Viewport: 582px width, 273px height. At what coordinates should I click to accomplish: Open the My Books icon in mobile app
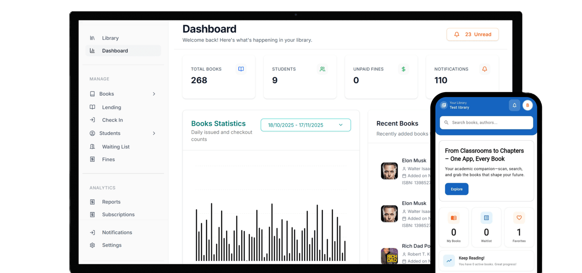click(454, 218)
